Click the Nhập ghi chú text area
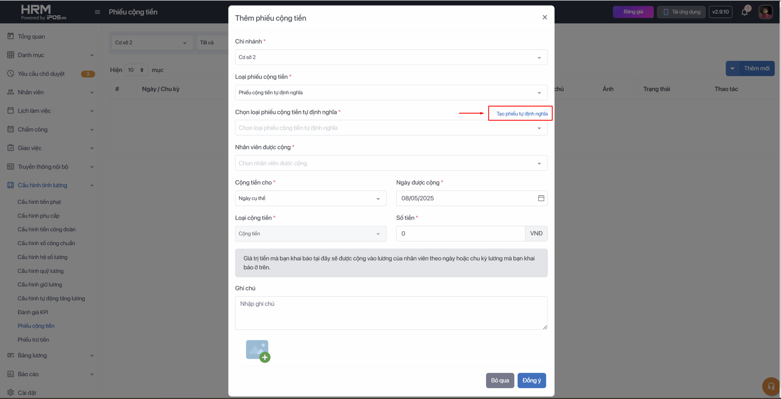The image size is (781, 399). coord(391,313)
